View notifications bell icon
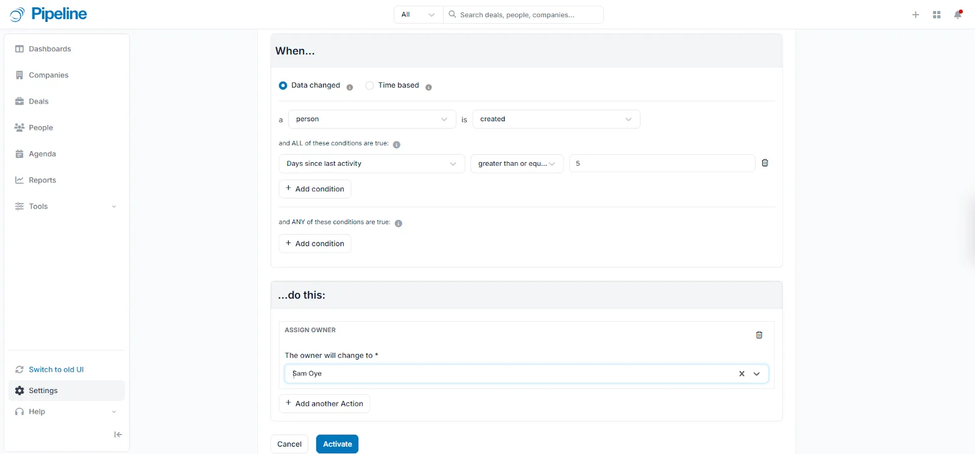The height and width of the screenshot is (454, 975). point(958,14)
